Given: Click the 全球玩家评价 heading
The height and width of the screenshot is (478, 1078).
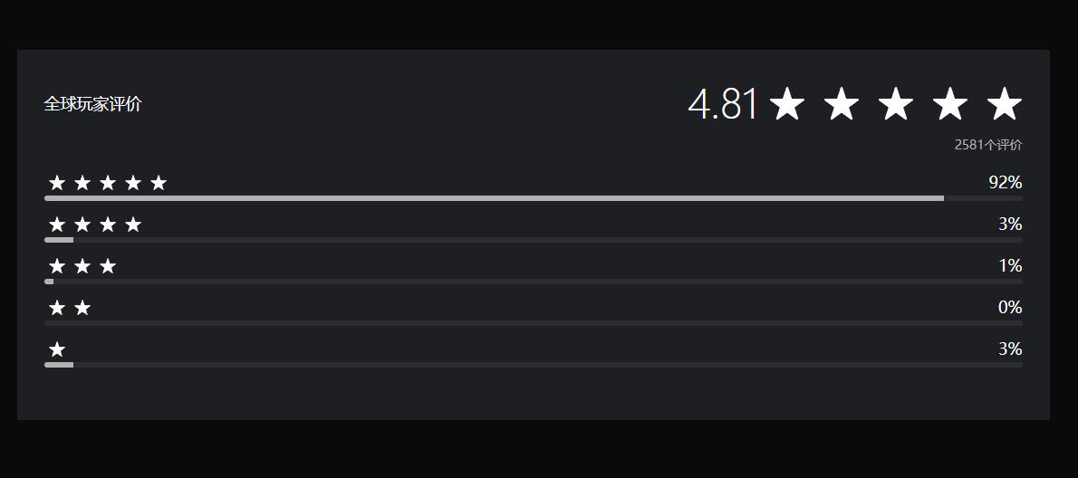Looking at the screenshot, I should point(92,104).
